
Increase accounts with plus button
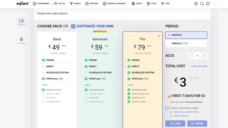click(x=204, y=56)
